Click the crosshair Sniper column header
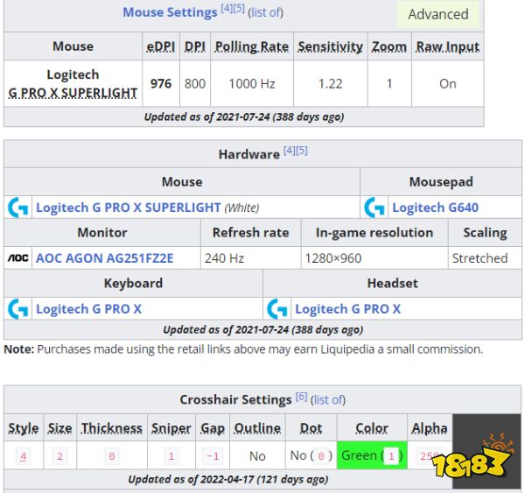The image size is (525, 493). 171,428
